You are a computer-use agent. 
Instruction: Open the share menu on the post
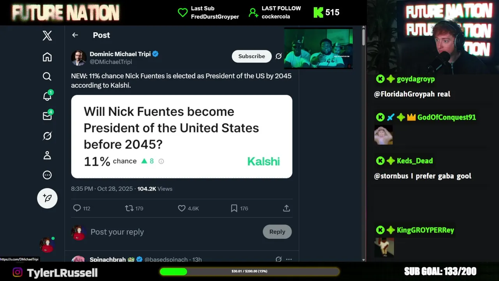287,208
